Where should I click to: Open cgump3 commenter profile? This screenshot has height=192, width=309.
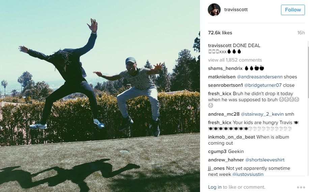(217, 152)
